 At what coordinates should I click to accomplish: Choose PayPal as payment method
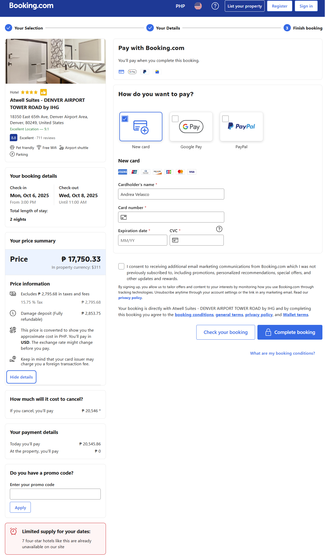click(x=241, y=127)
